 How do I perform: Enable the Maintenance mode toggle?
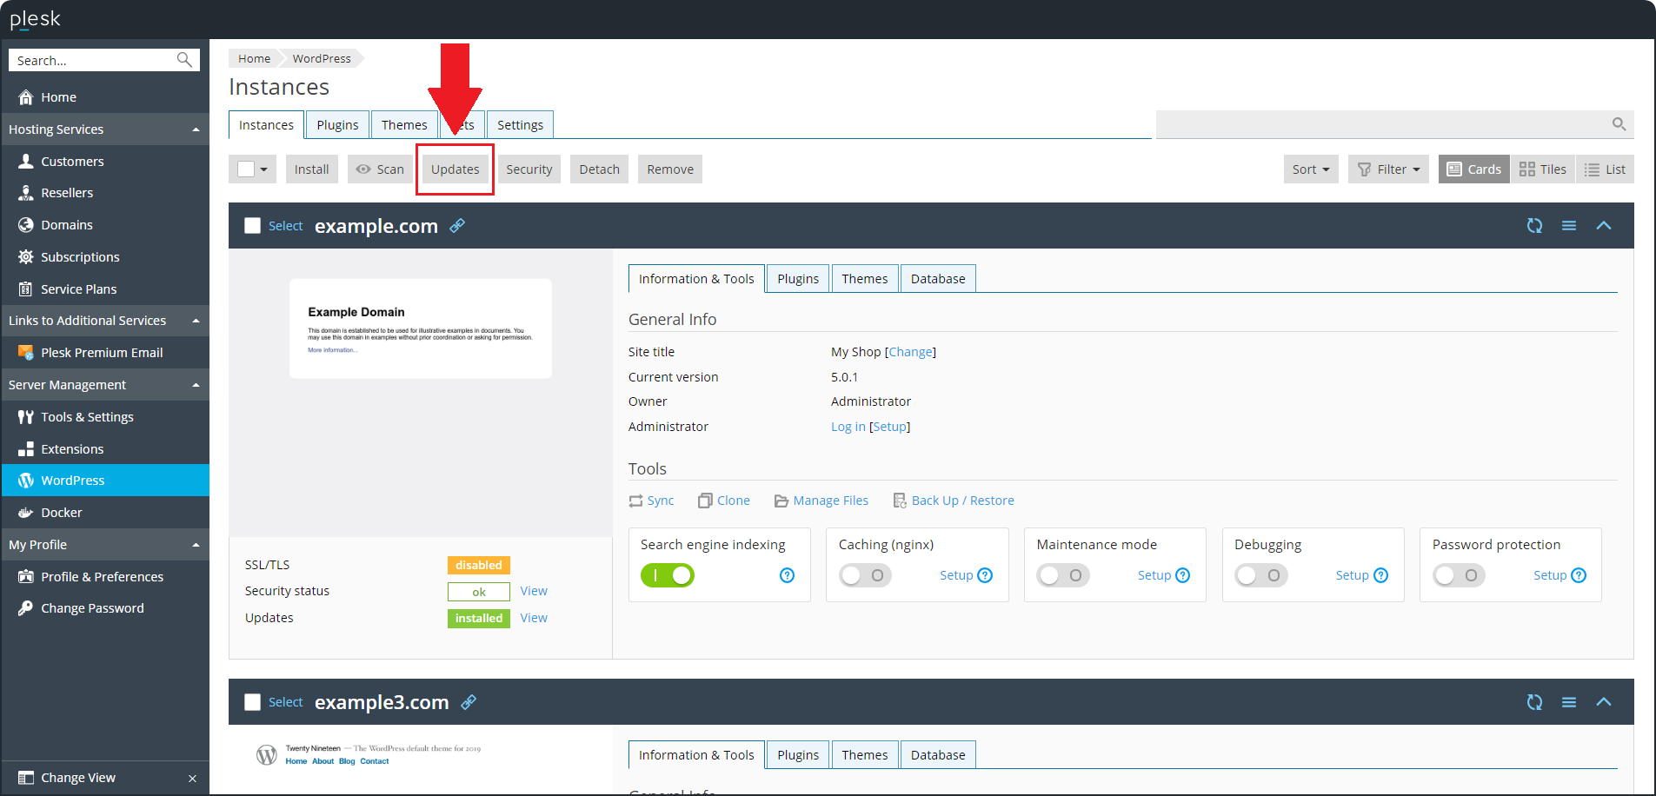1062,575
